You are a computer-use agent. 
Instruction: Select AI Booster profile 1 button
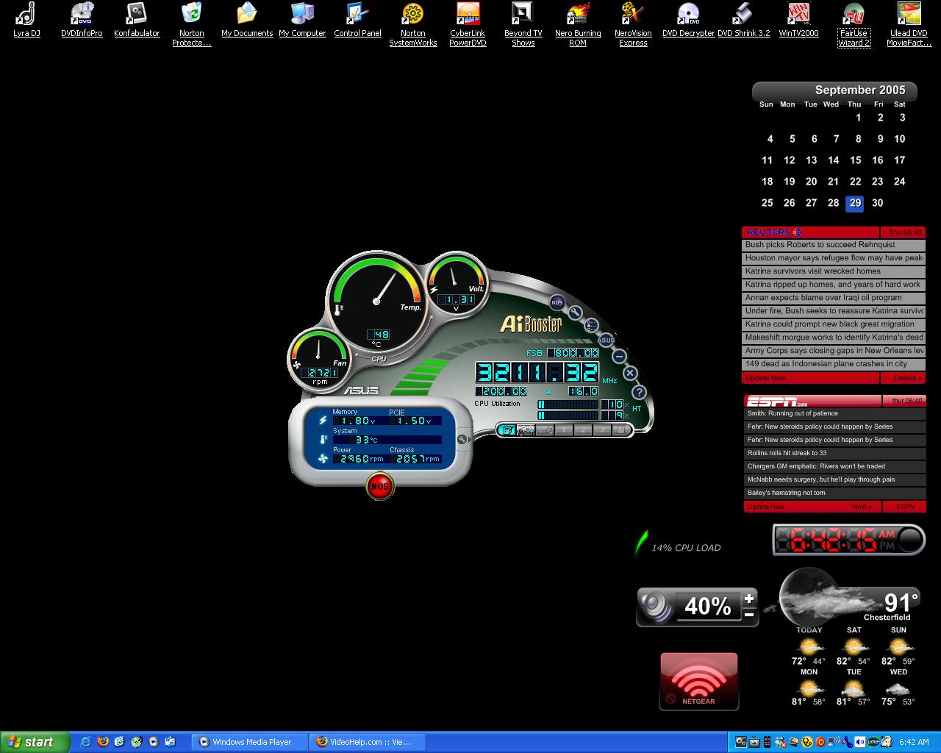click(563, 430)
